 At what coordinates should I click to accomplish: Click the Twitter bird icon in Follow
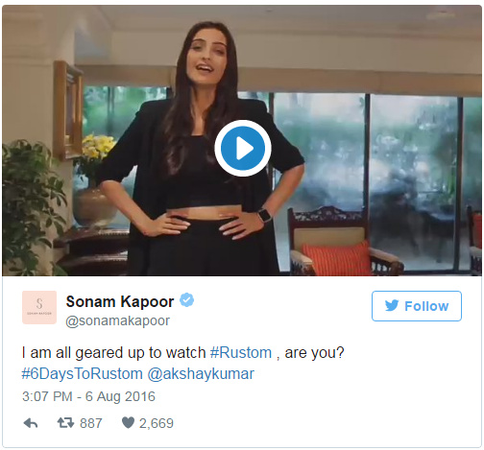[392, 306]
